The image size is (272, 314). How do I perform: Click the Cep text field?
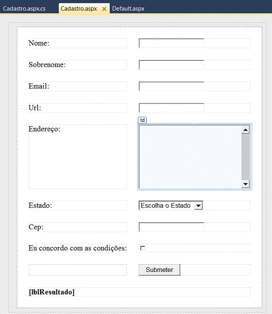[x=171, y=227]
